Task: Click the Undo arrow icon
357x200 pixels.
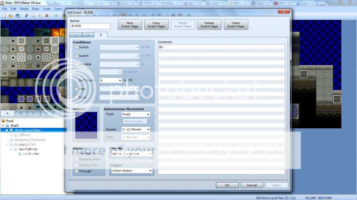Action: (x=56, y=16)
